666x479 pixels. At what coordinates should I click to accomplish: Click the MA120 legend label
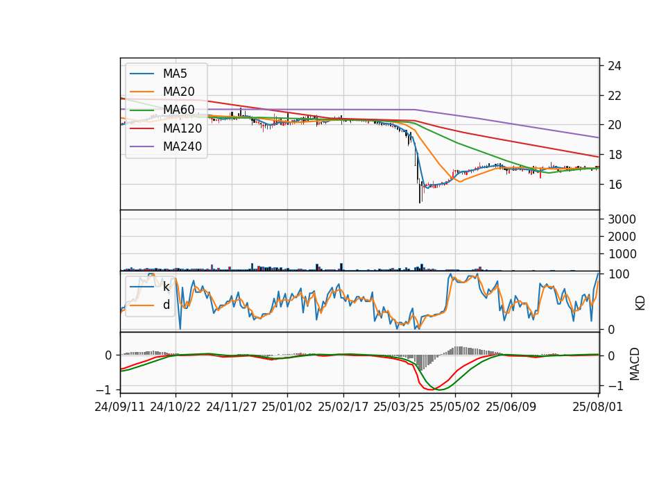182,128
